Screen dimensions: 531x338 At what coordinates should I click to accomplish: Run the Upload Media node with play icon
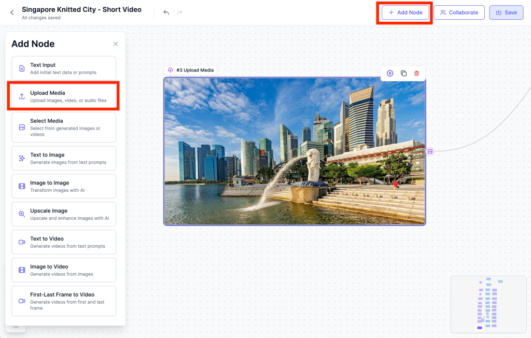tap(390, 74)
